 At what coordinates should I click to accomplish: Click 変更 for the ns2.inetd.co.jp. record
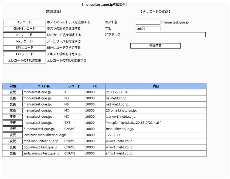point(13,105)
